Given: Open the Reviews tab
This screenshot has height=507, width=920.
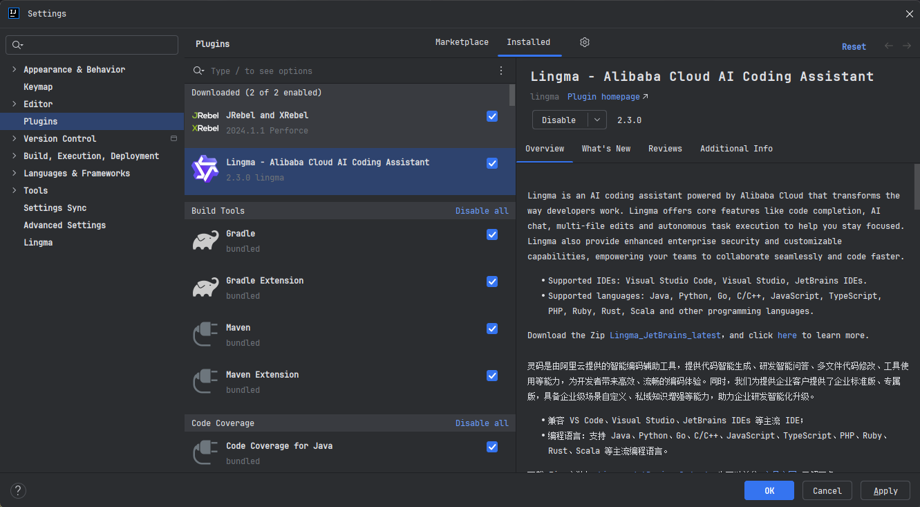Looking at the screenshot, I should tap(665, 149).
